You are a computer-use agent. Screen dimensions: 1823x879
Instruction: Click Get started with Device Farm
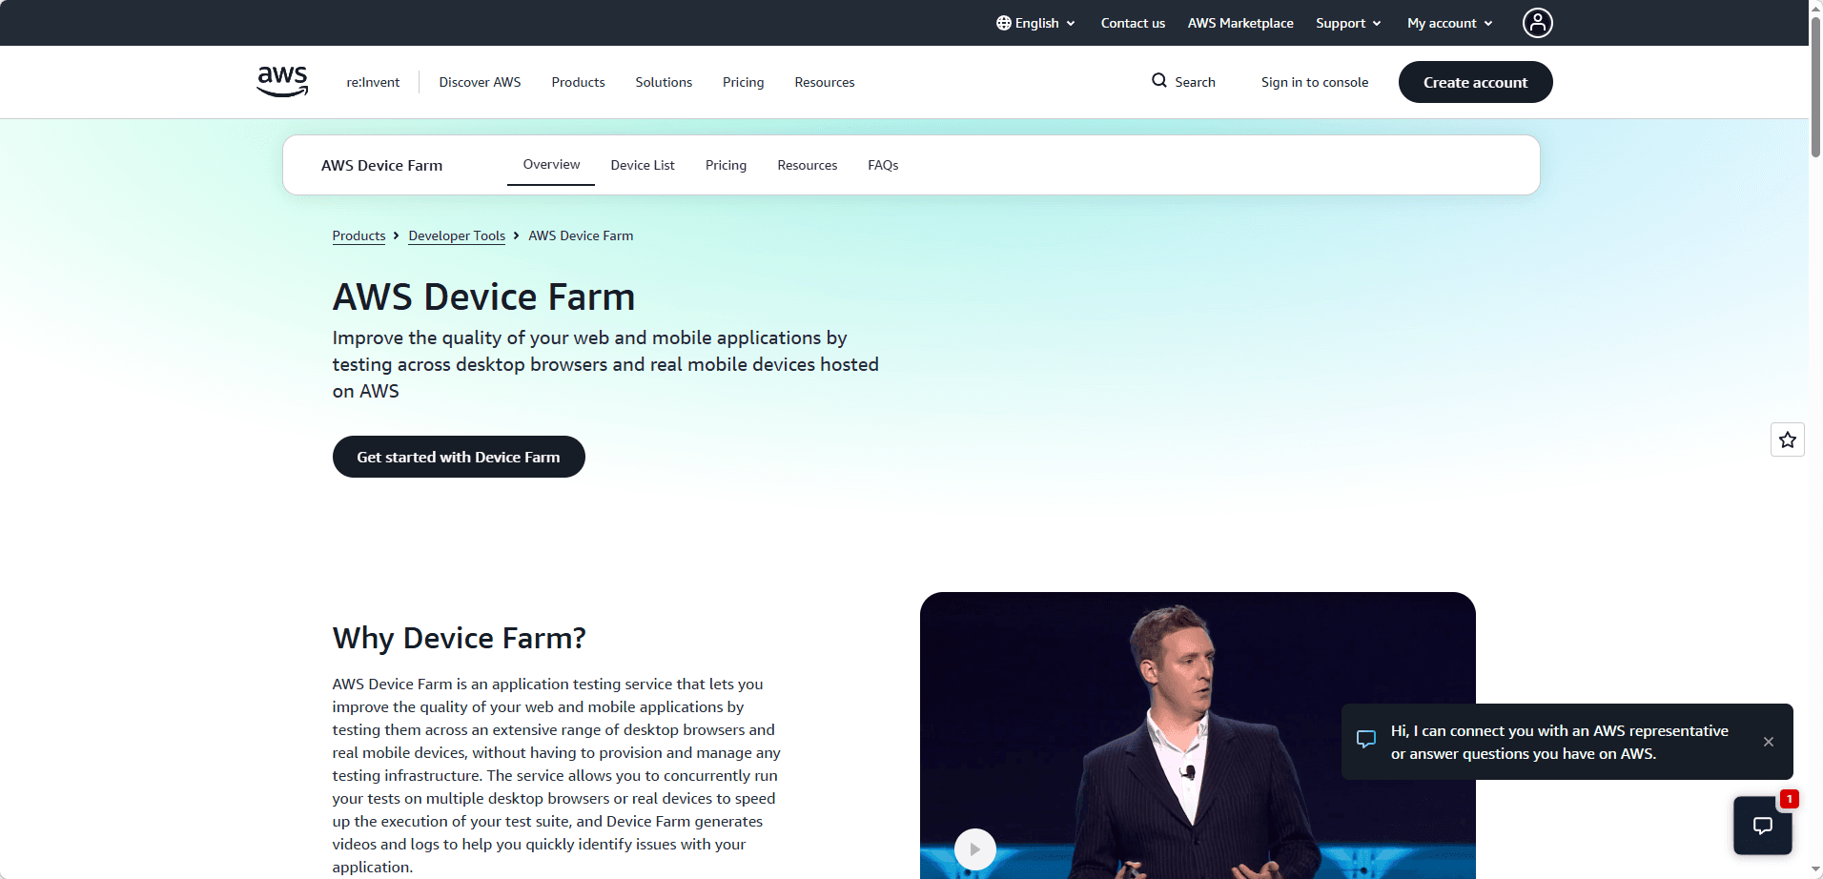tap(459, 457)
